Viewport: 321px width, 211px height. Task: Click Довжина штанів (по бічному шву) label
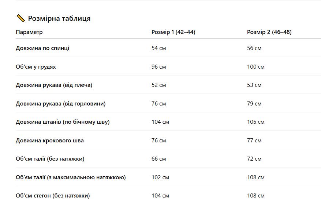pyautogui.click(x=63, y=122)
